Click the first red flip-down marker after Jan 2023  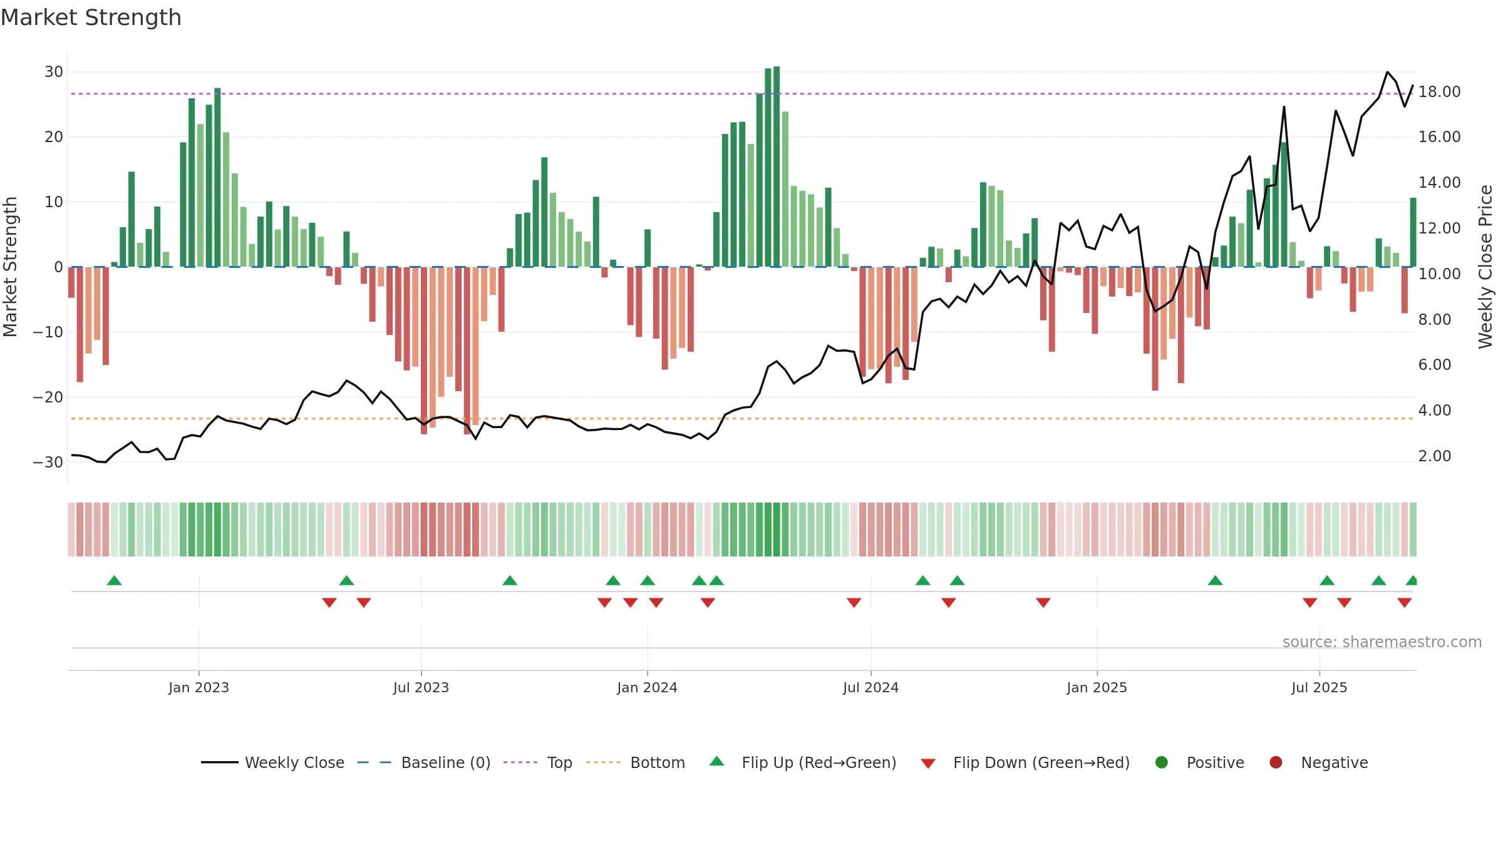pos(329,603)
